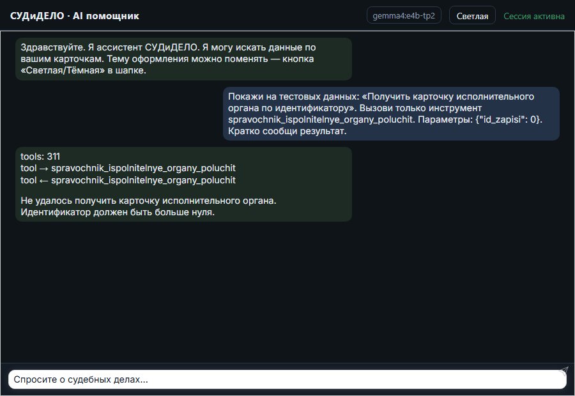Click the outgoing tool → spravochnik call line
575x396 pixels.
(128, 169)
